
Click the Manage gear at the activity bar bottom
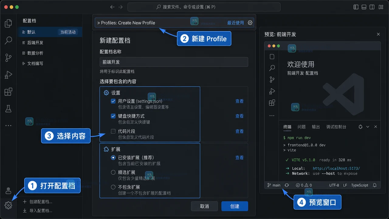point(9,206)
